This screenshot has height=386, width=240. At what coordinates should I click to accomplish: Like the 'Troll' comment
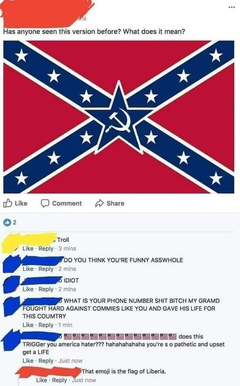tap(28, 249)
